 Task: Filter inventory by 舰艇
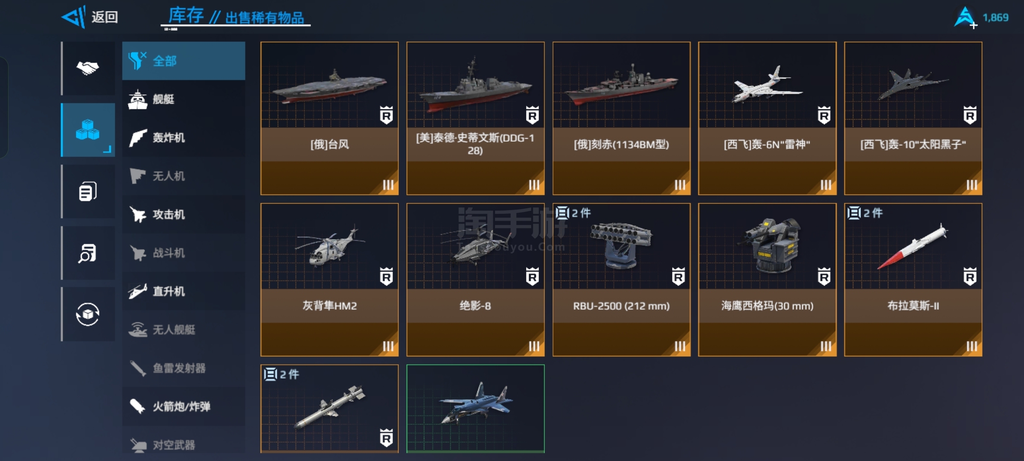click(x=183, y=99)
